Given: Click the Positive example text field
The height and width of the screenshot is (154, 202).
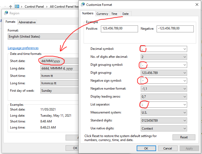Looking at the screenshot, I should pos(119,29).
